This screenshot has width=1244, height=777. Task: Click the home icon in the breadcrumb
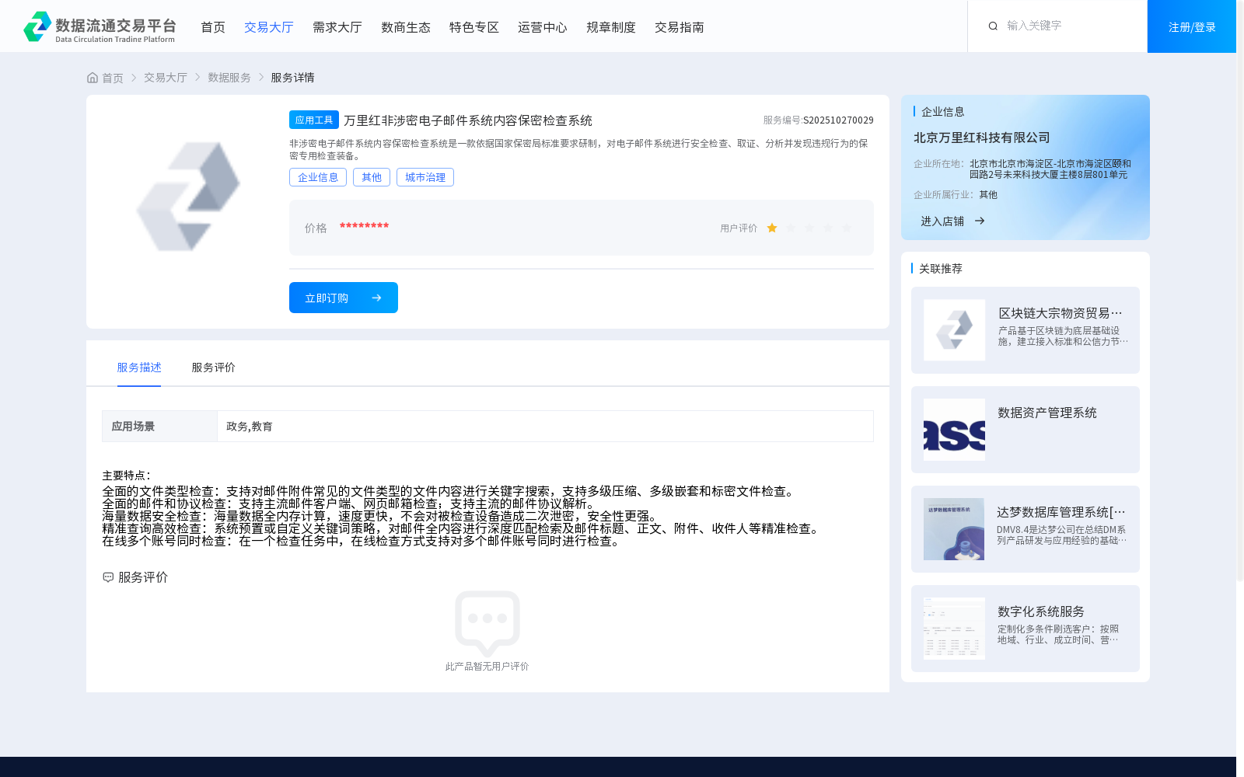[93, 78]
